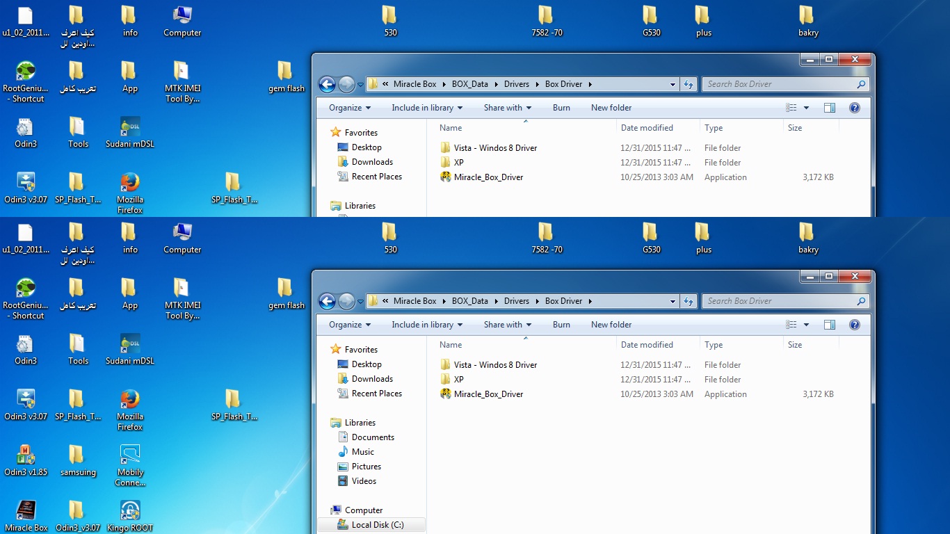Open Share with dropdown in the upper window

coord(508,108)
